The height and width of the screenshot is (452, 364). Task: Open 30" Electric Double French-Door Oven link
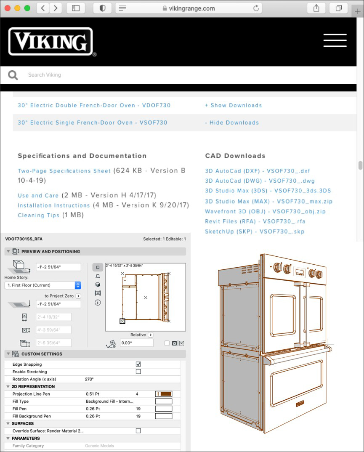point(94,106)
